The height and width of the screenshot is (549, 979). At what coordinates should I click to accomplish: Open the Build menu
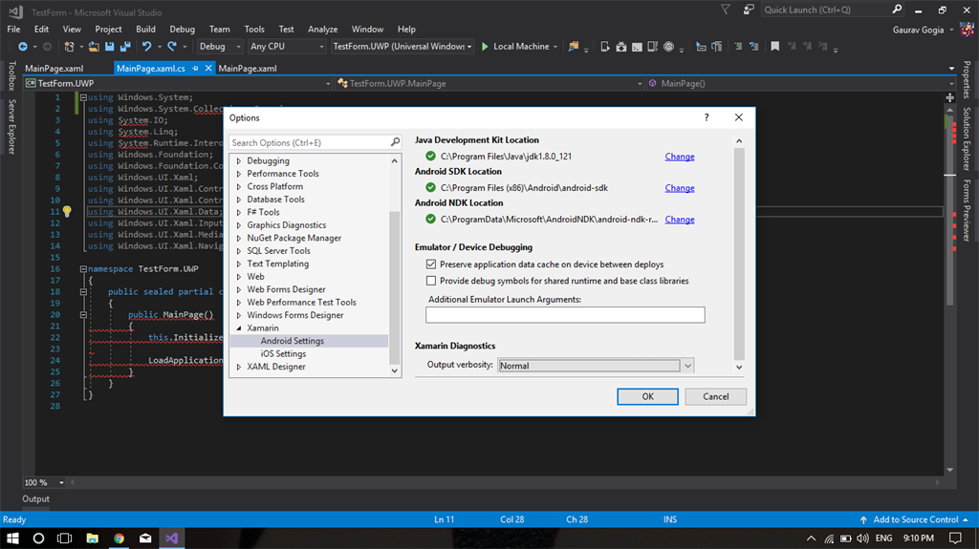[x=145, y=30]
